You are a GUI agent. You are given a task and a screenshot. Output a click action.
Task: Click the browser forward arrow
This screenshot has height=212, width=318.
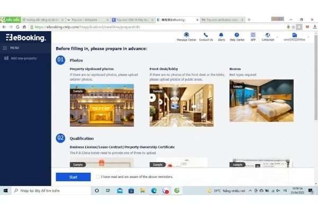point(11,27)
